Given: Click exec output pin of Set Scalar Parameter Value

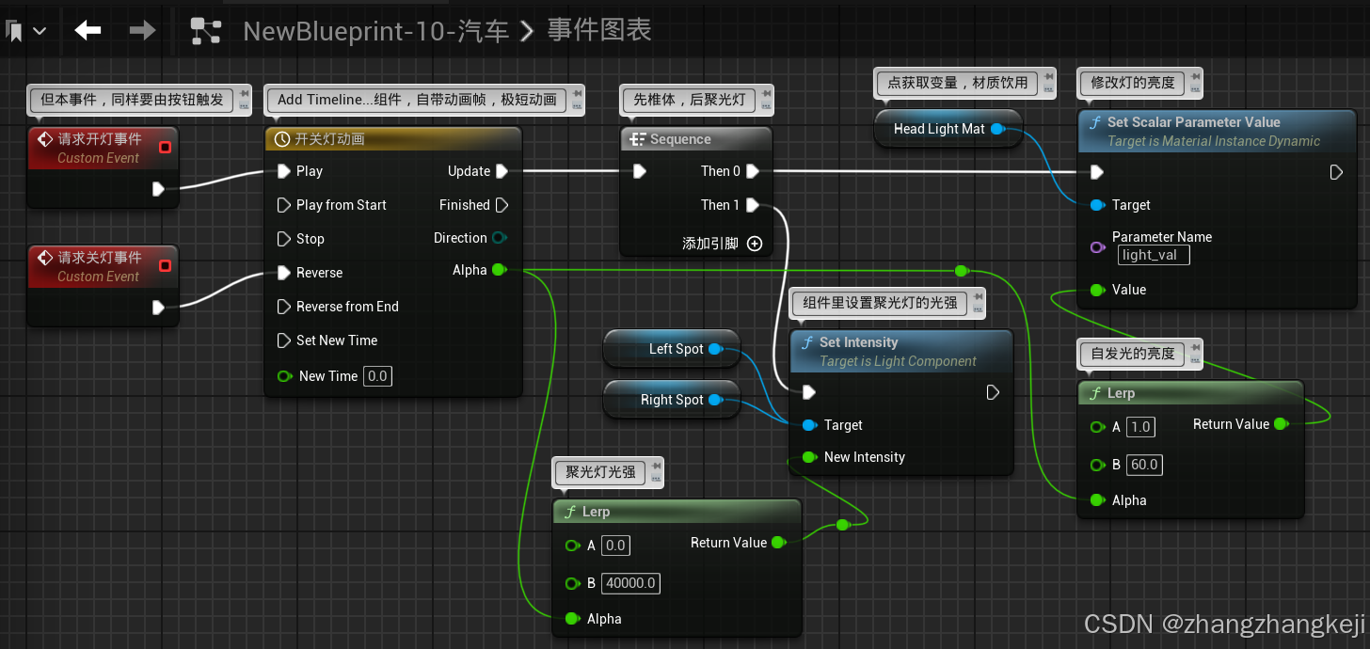Looking at the screenshot, I should coord(1336,172).
